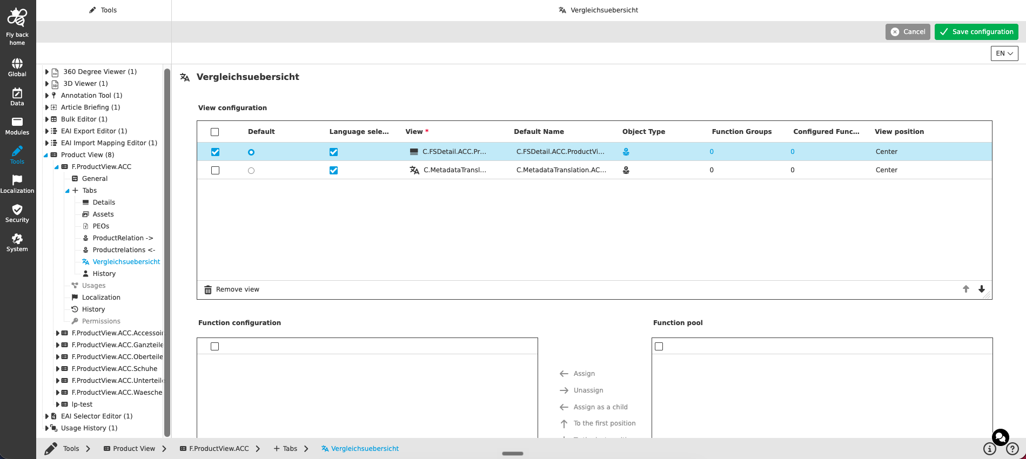Open the Global section in sidebar

[17, 67]
